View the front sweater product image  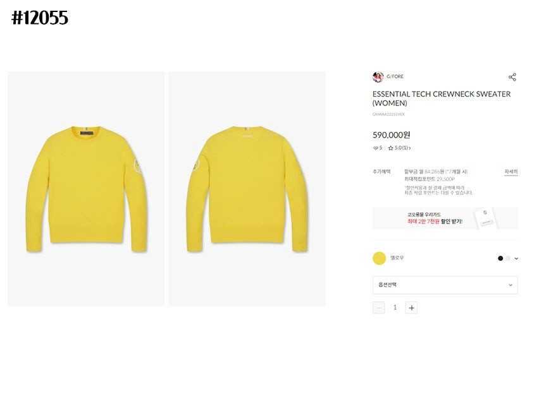pos(86,189)
